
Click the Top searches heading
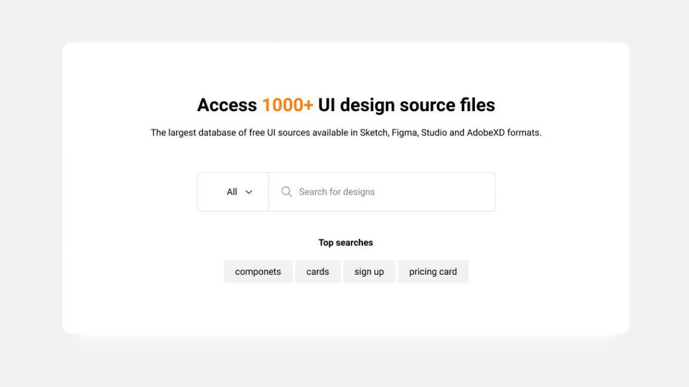point(346,242)
